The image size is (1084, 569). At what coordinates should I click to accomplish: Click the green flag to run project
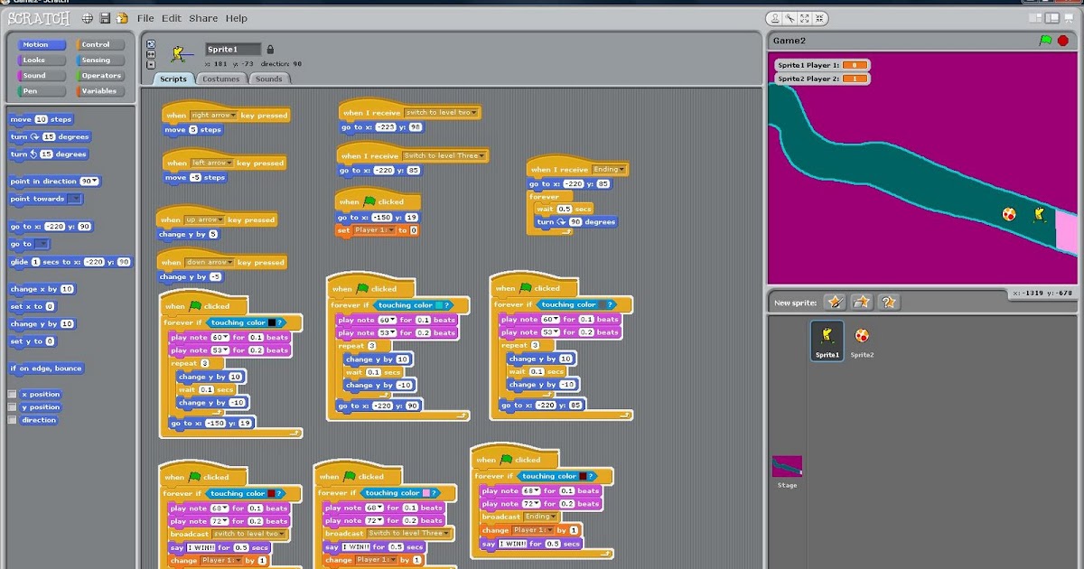click(x=1046, y=39)
